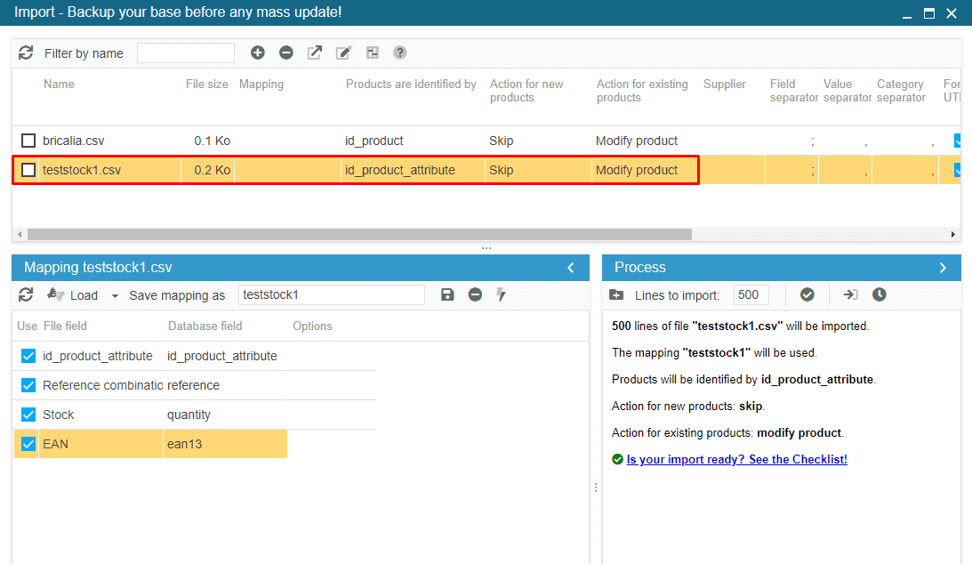972x564 pixels.
Task: Click Action for existing products header
Action: pos(642,91)
